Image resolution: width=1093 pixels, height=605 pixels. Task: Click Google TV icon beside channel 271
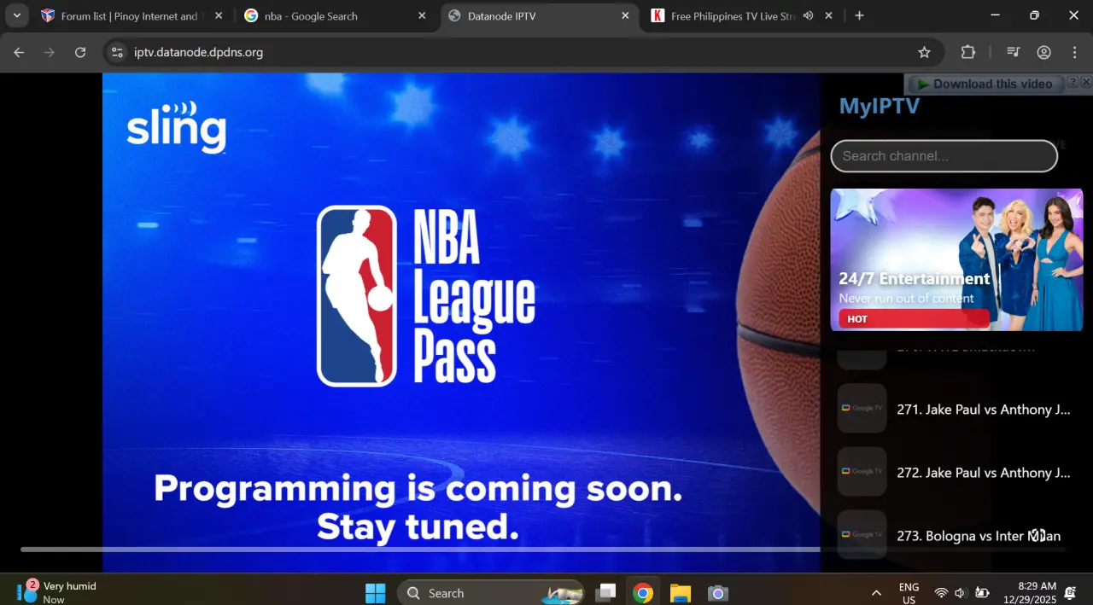[x=862, y=408]
